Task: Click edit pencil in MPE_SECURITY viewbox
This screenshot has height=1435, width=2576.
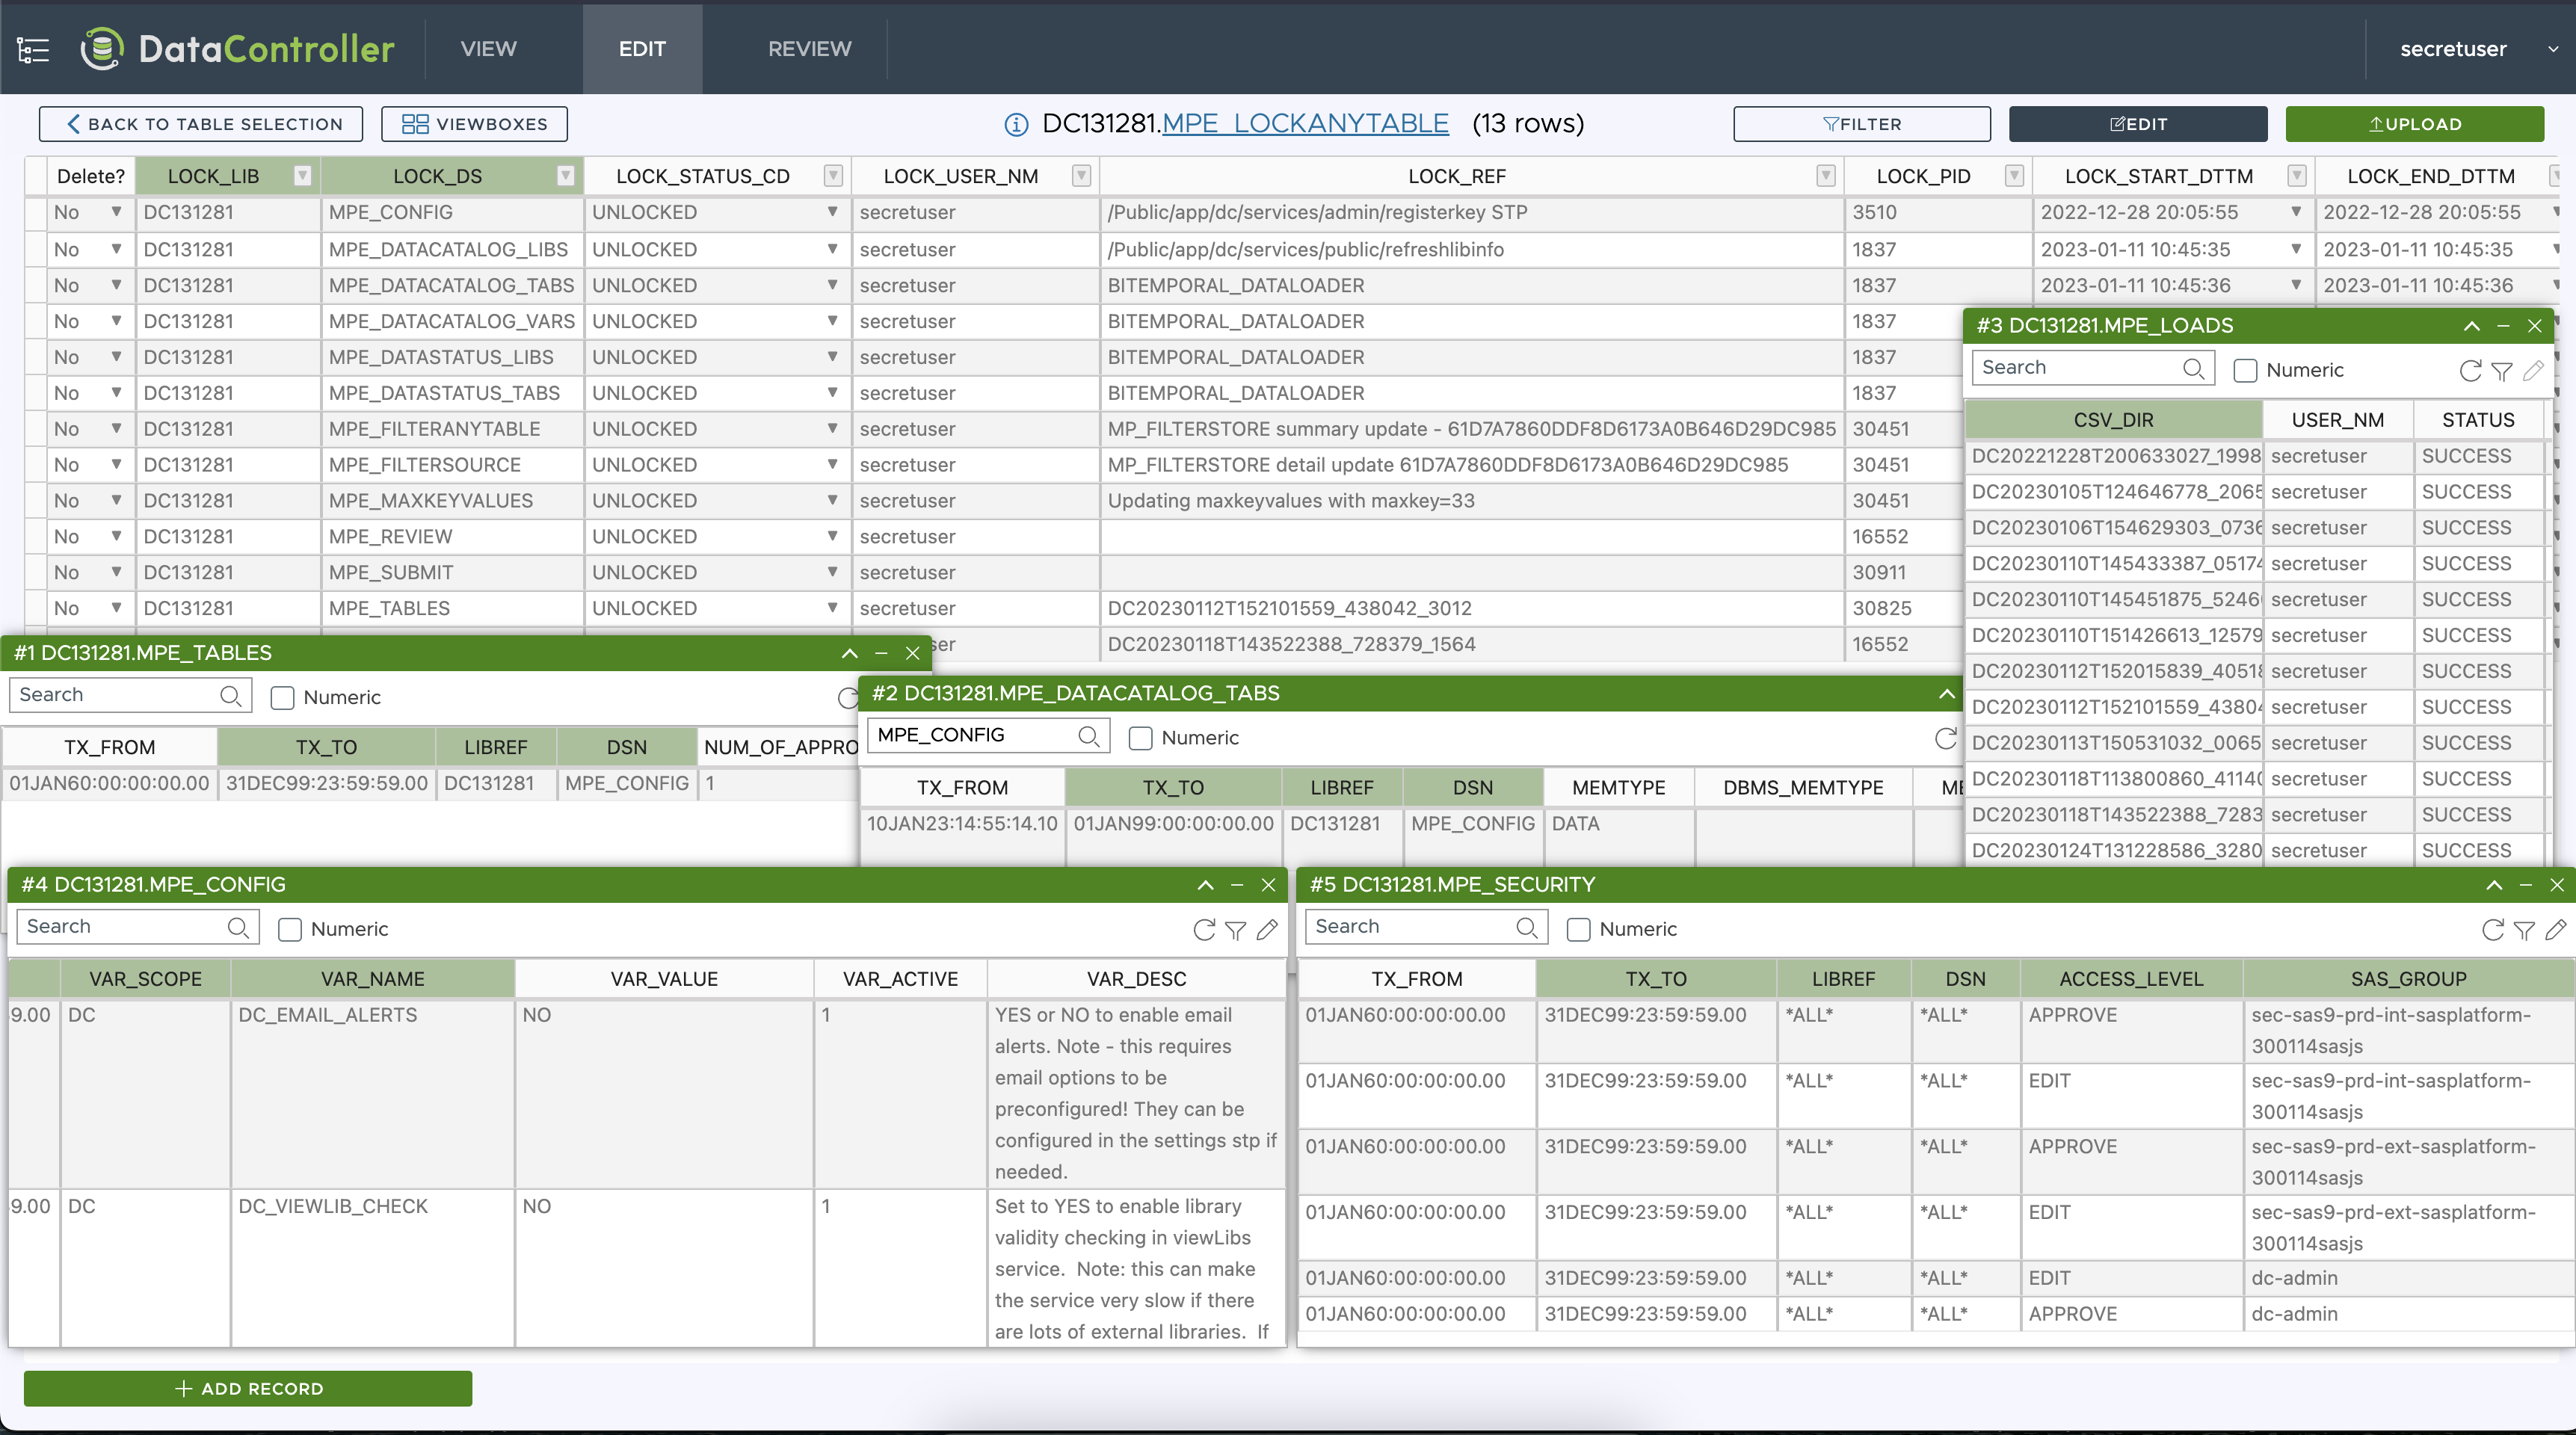Action: pos(2555,930)
